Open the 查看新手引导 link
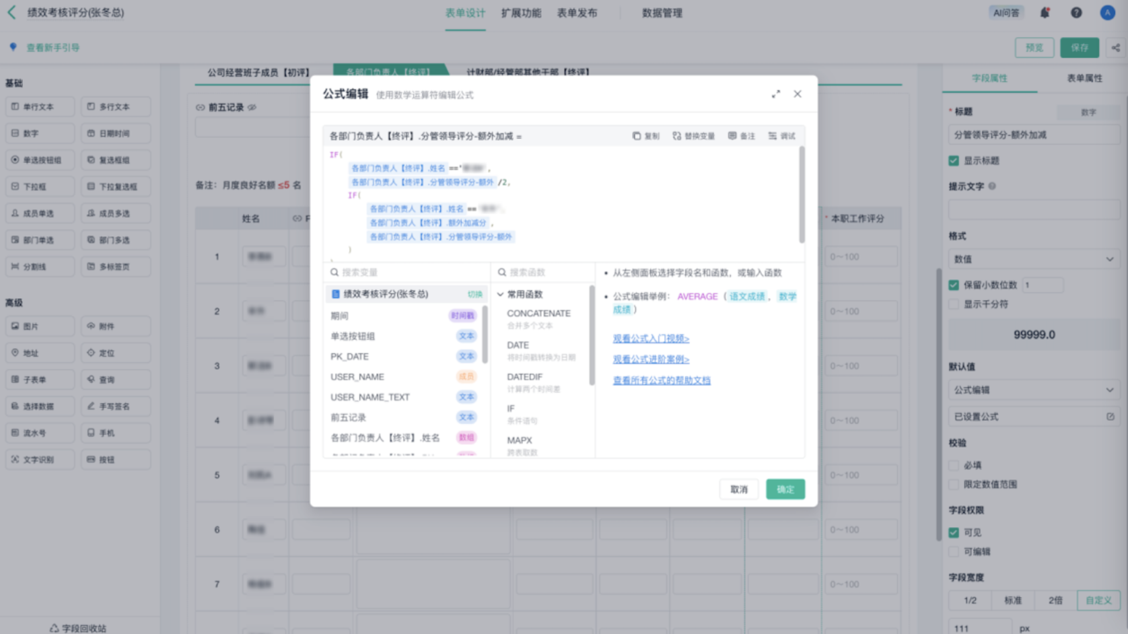Image resolution: width=1128 pixels, height=634 pixels. pos(52,47)
